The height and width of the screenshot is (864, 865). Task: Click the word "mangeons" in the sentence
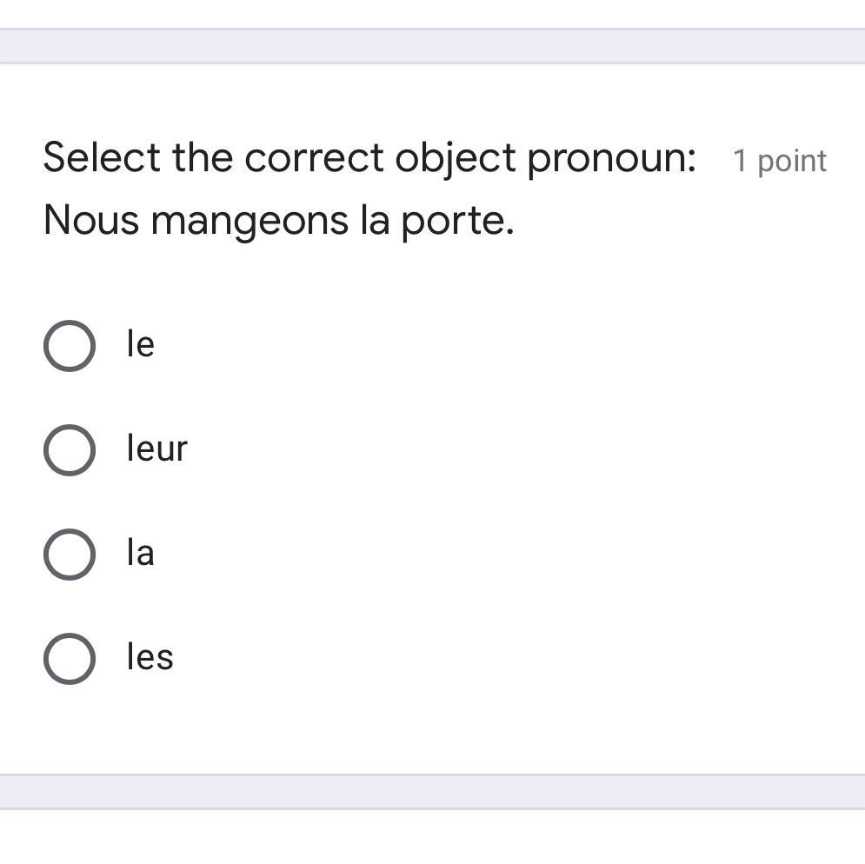coord(250,221)
